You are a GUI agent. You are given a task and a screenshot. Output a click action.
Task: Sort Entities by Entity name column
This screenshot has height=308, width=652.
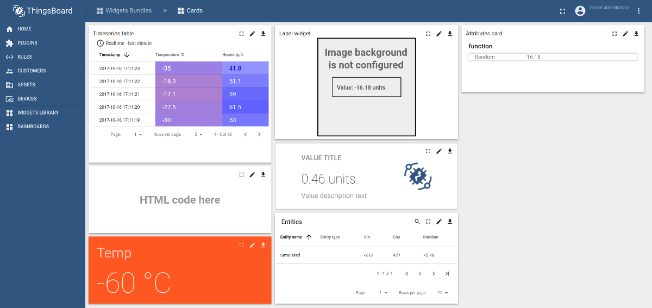pyautogui.click(x=291, y=237)
